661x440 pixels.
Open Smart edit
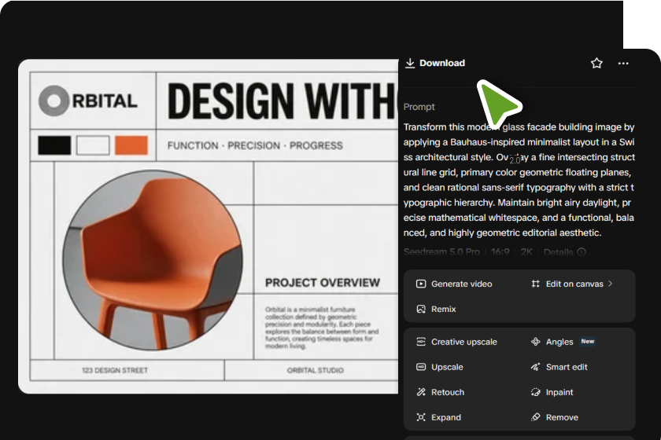point(567,367)
